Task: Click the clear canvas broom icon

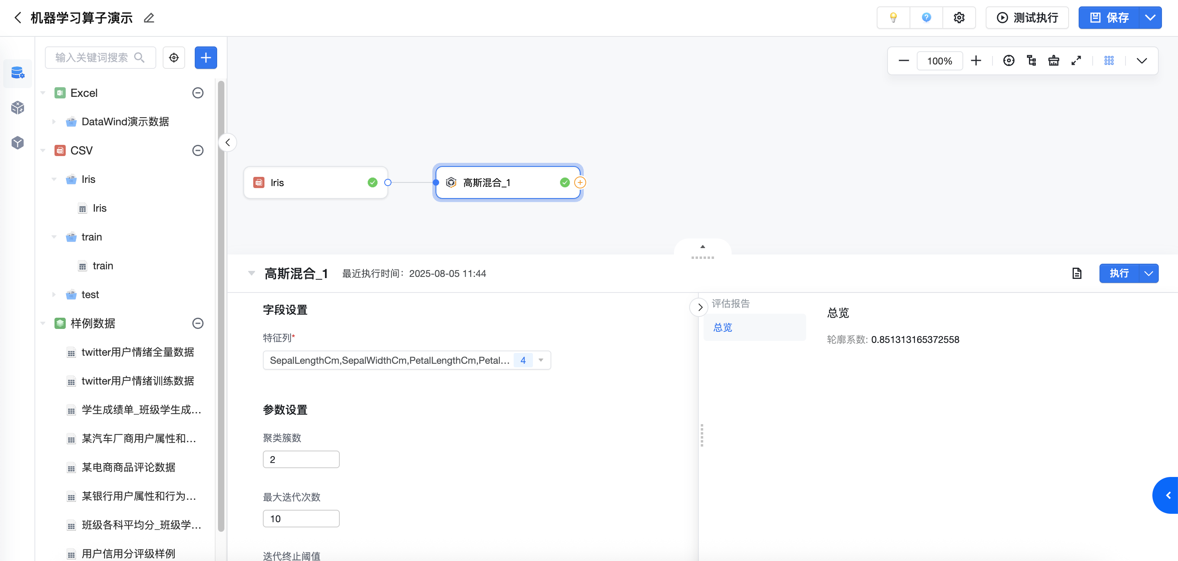Action: click(1054, 61)
